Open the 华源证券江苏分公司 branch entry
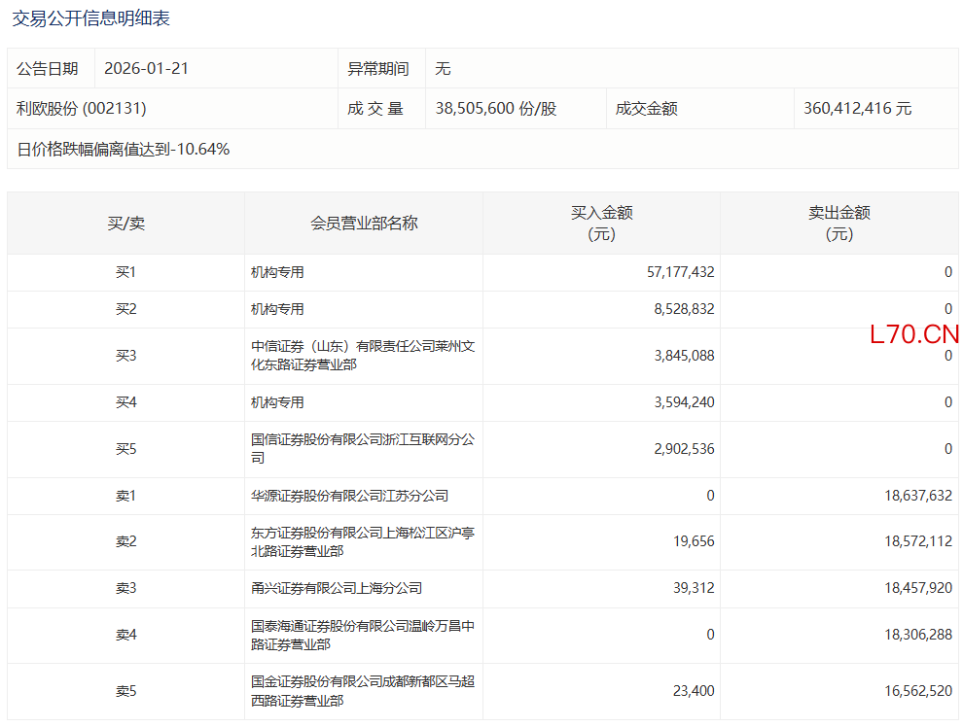Image resolution: width=963 pixels, height=727 pixels. (x=349, y=496)
